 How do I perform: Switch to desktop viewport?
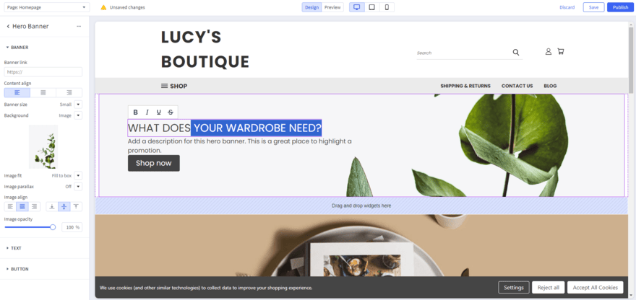point(357,7)
